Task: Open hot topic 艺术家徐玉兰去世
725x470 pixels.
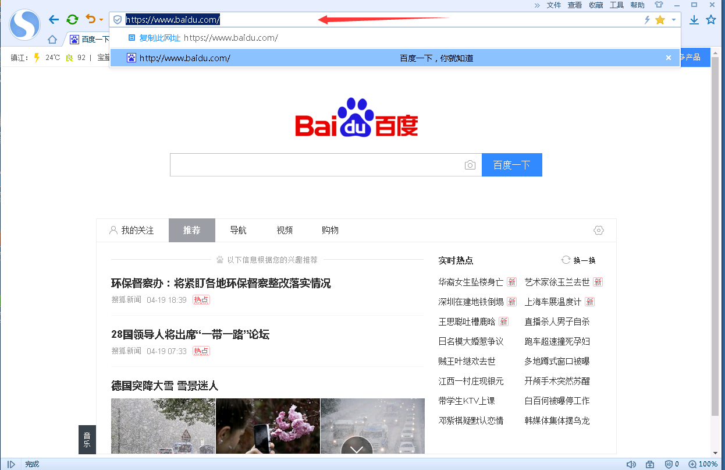Action: [557, 282]
